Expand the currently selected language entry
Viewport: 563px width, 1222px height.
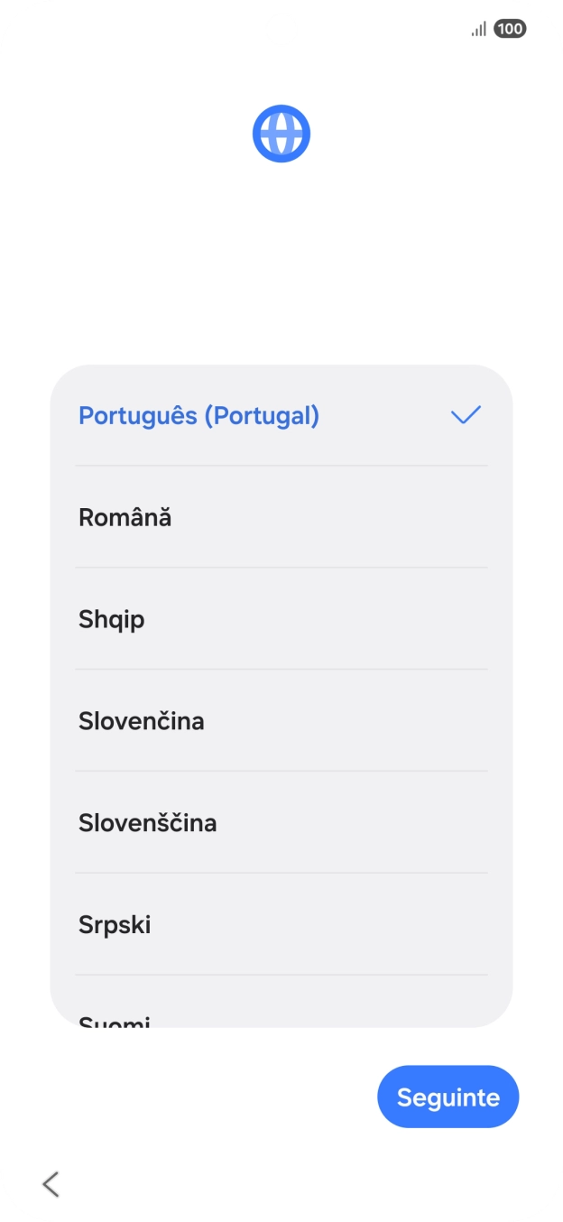281,416
